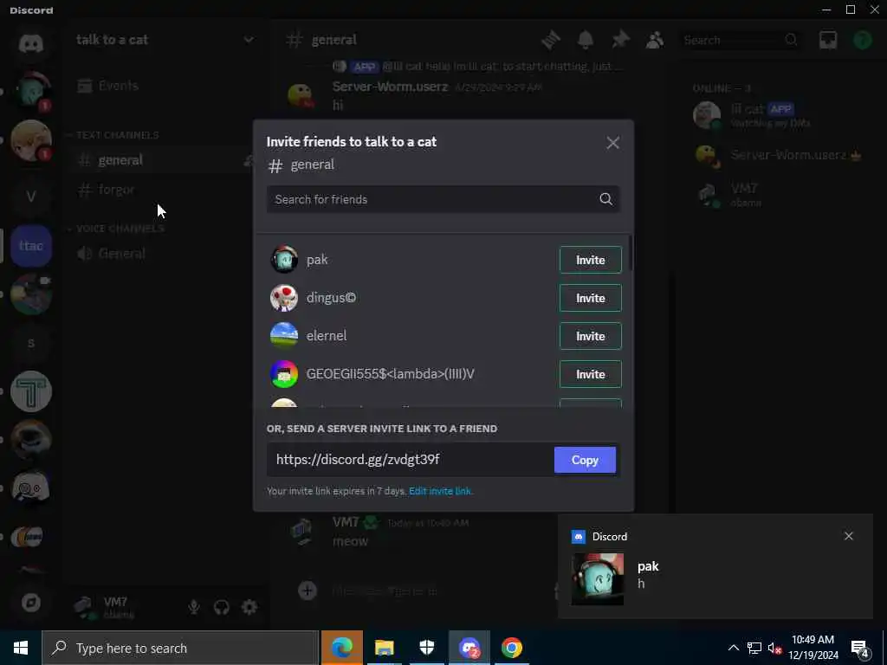Focus the Search for friends field

click(x=443, y=199)
